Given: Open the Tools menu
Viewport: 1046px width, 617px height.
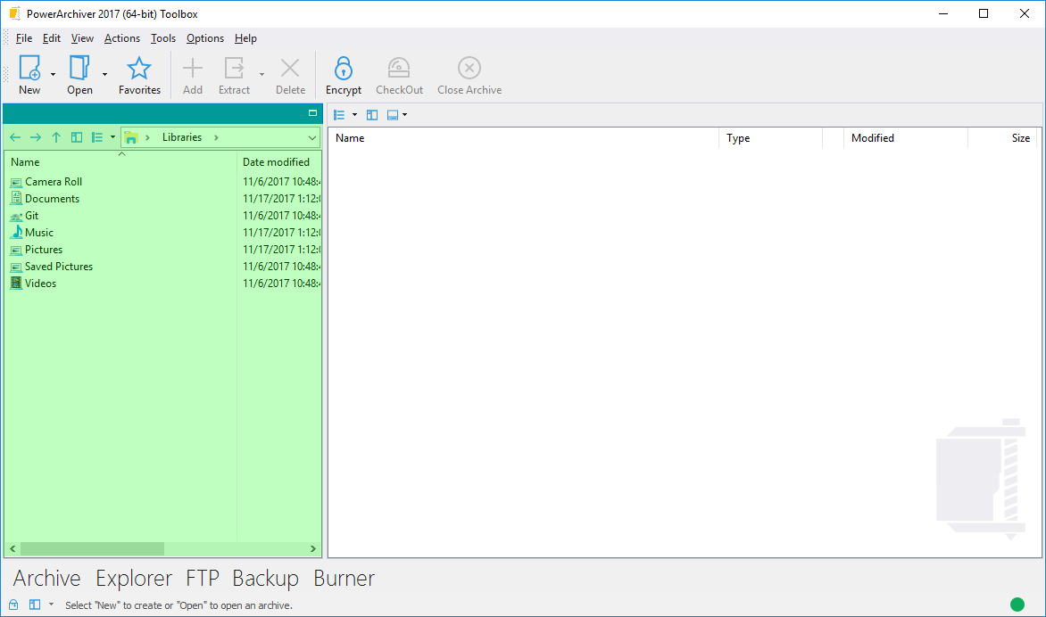Looking at the screenshot, I should tap(162, 38).
